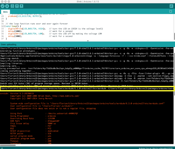Click delay(1000) on line 36
Viewport: 175px width, 149px height.
(x=15, y=36)
